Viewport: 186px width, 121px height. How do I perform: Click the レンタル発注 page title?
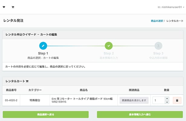[13, 21]
